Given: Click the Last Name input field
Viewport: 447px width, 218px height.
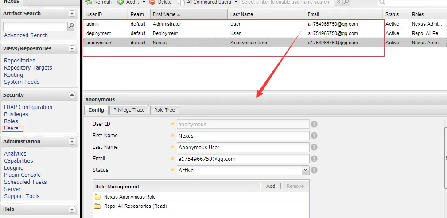Looking at the screenshot, I should [x=243, y=148].
